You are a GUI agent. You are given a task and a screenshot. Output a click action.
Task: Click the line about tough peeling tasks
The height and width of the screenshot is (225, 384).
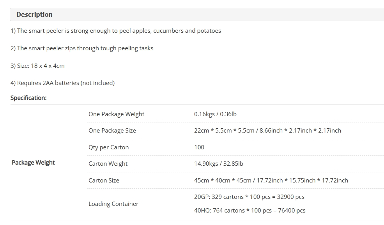[82, 48]
